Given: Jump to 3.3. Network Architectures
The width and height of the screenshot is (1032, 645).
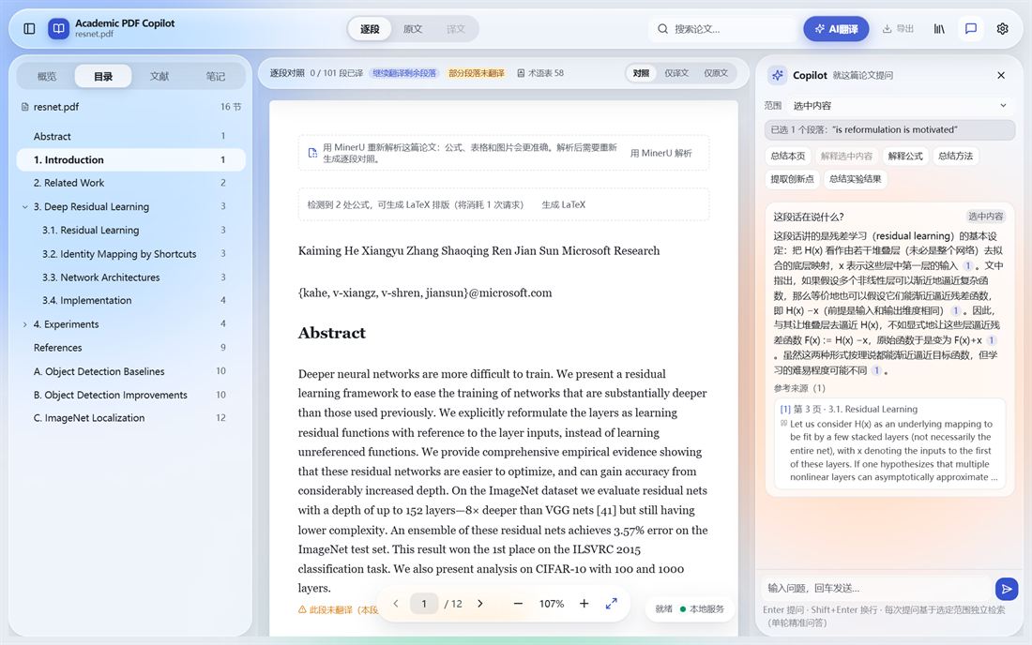Looking at the screenshot, I should pos(131,277).
